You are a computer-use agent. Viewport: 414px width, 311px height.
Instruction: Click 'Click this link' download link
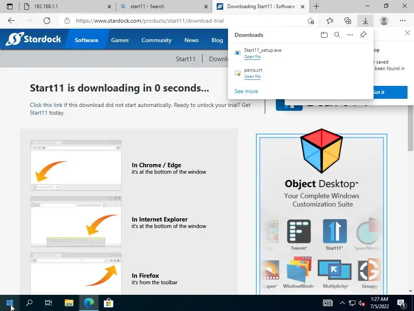[46, 105]
